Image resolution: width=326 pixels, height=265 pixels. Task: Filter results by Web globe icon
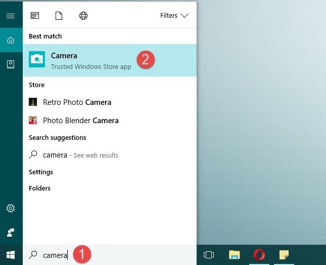click(83, 16)
